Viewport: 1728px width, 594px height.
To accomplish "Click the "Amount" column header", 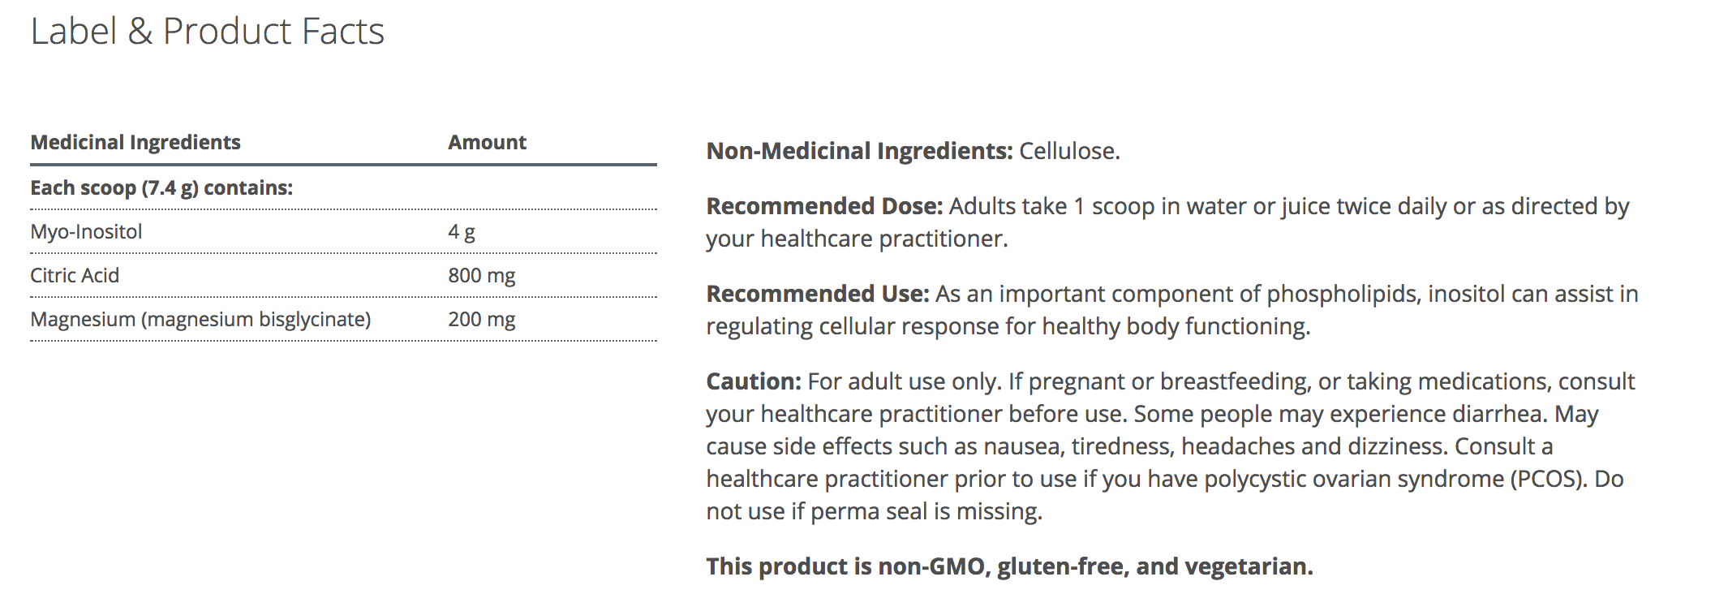I will coord(487,142).
